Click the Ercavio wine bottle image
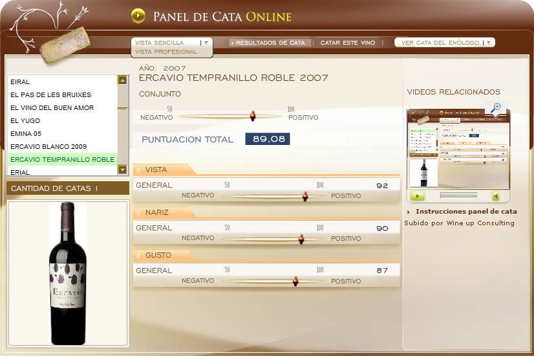The image size is (534, 356). point(68,273)
